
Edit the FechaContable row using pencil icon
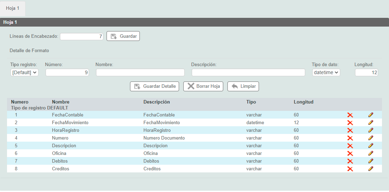tap(370, 115)
